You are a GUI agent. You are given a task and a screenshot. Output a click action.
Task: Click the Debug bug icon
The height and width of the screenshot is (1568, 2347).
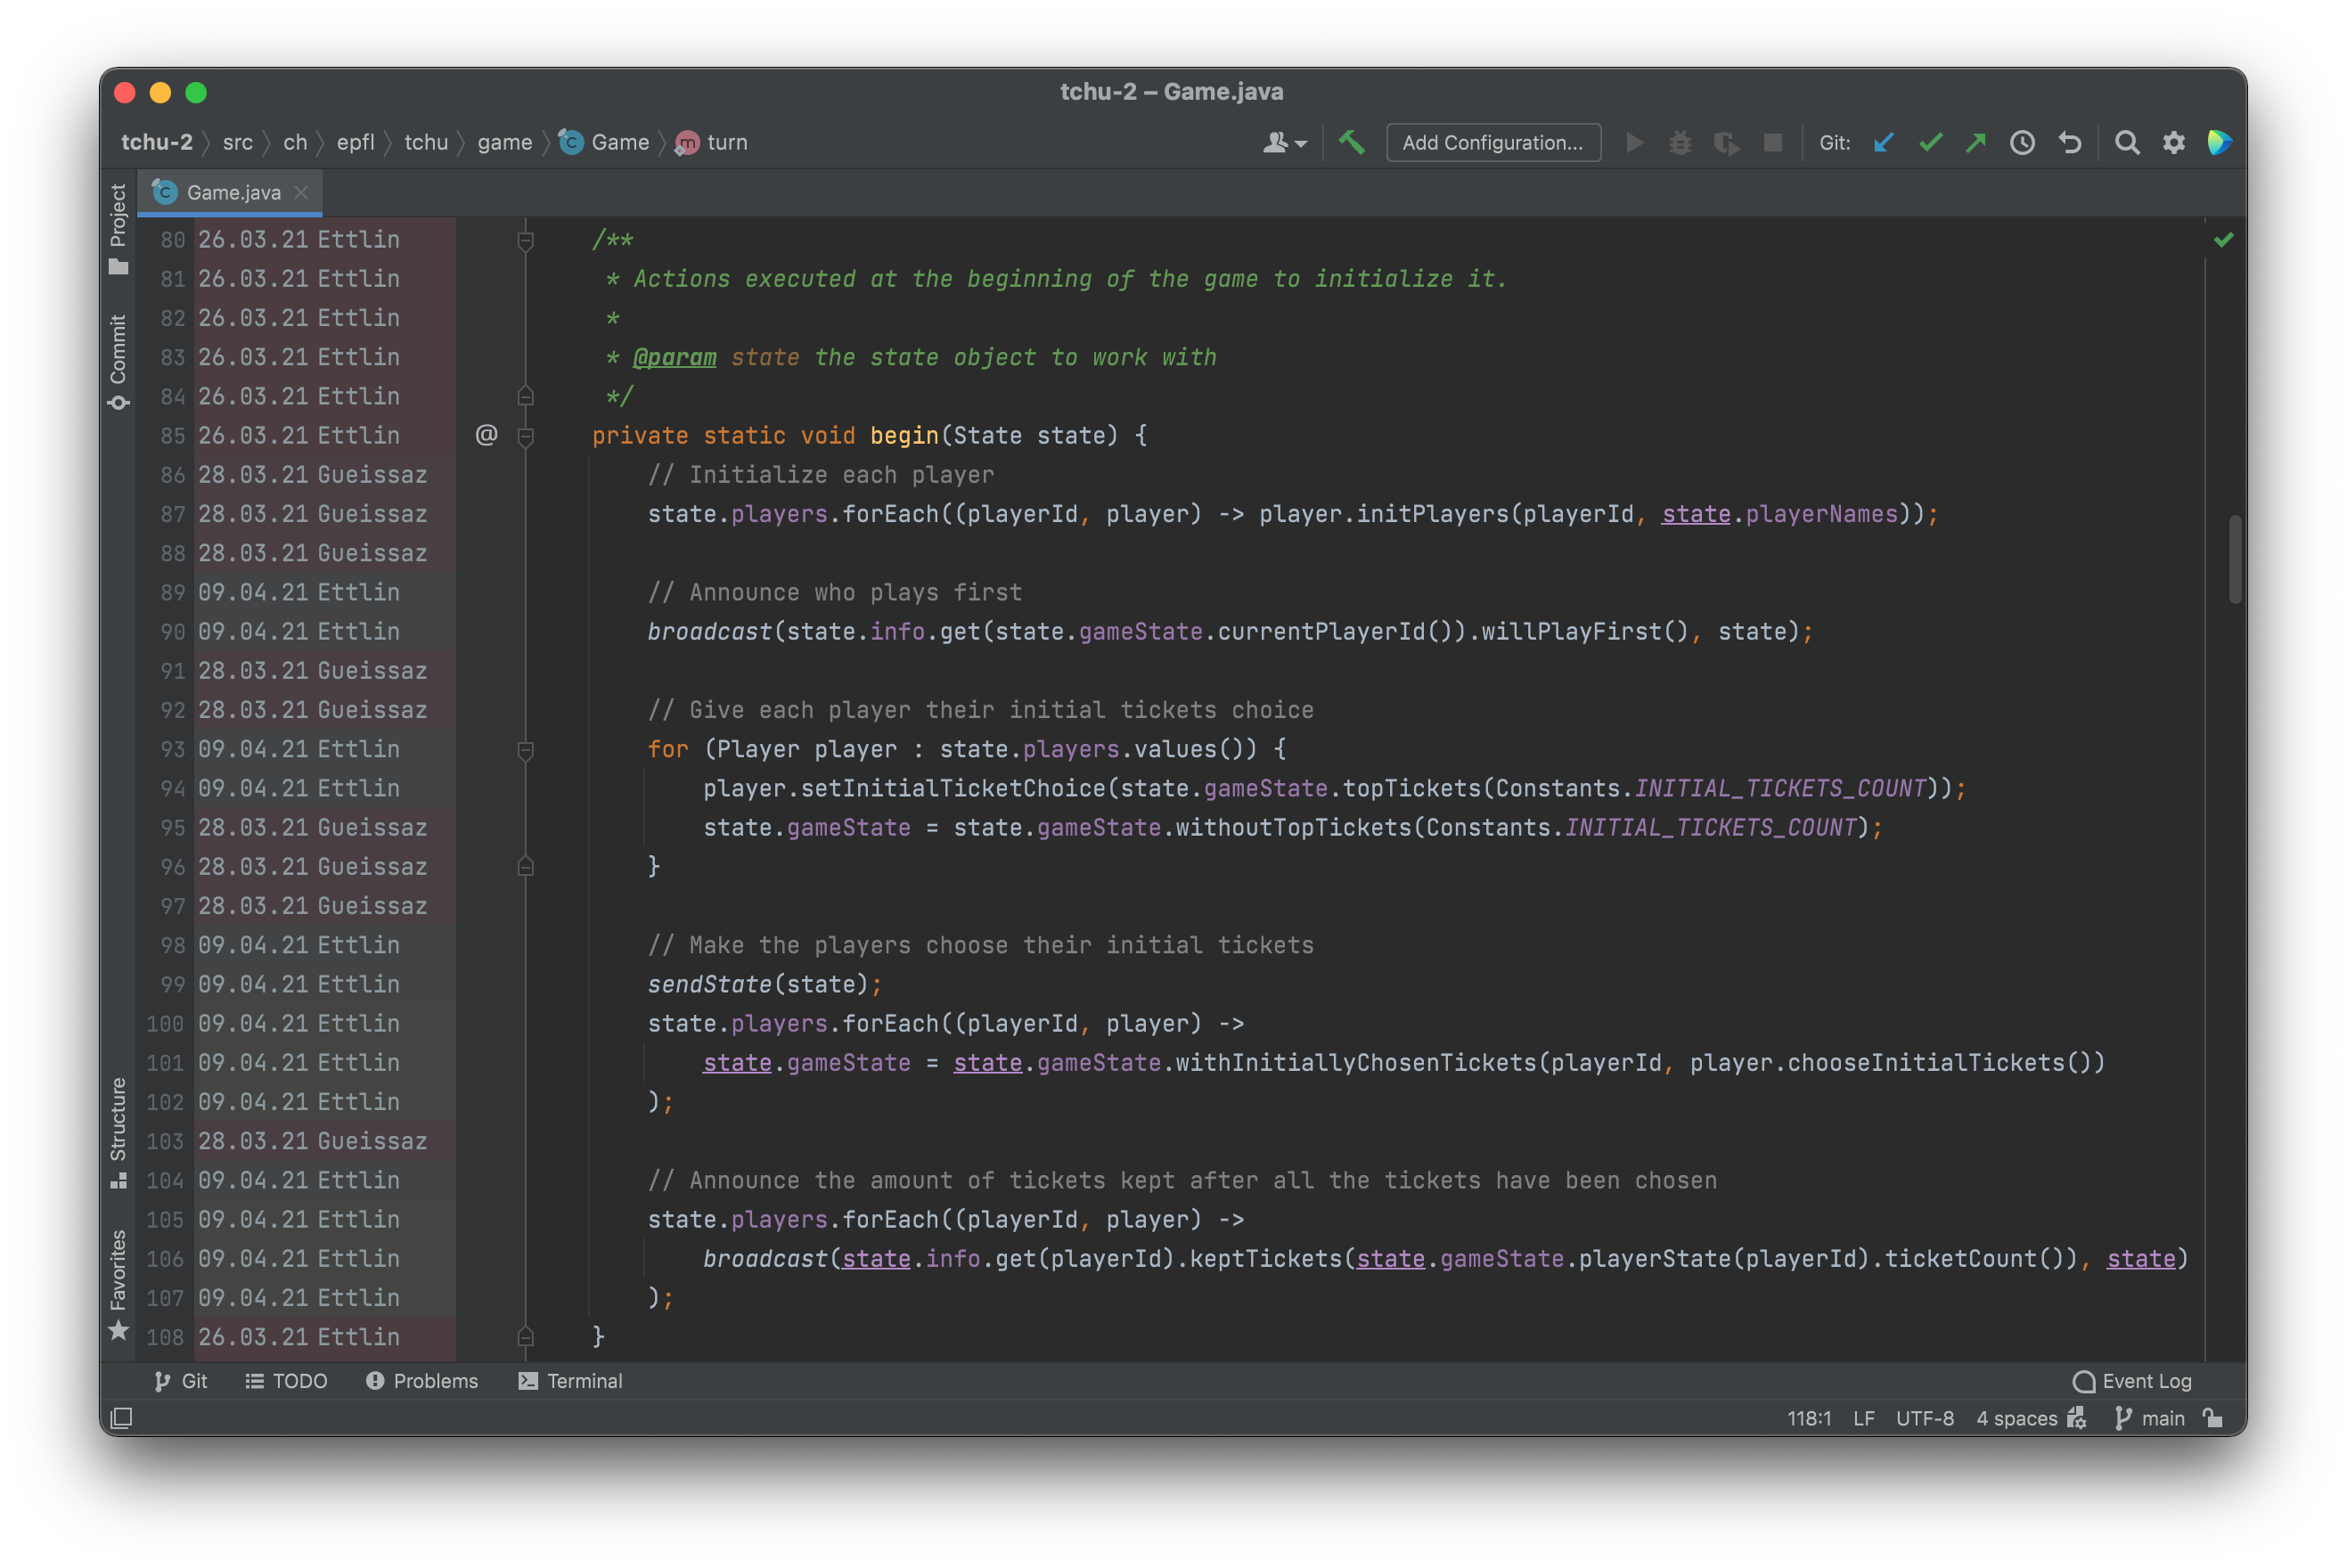click(1680, 143)
